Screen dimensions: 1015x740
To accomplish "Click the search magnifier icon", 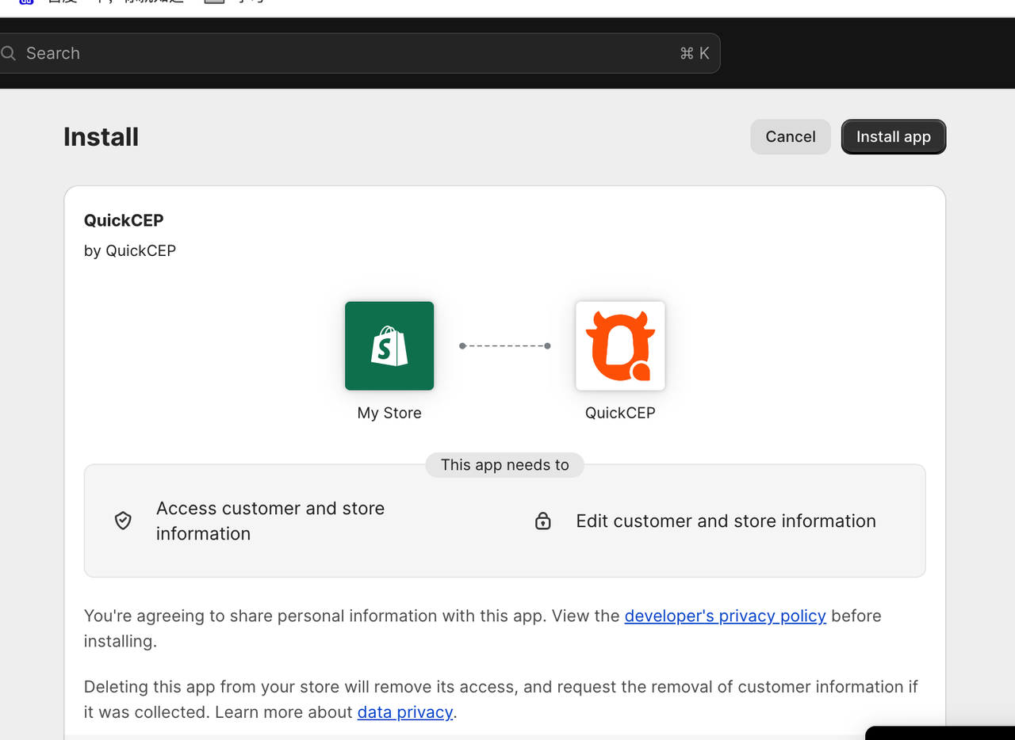I will pyautogui.click(x=9, y=53).
